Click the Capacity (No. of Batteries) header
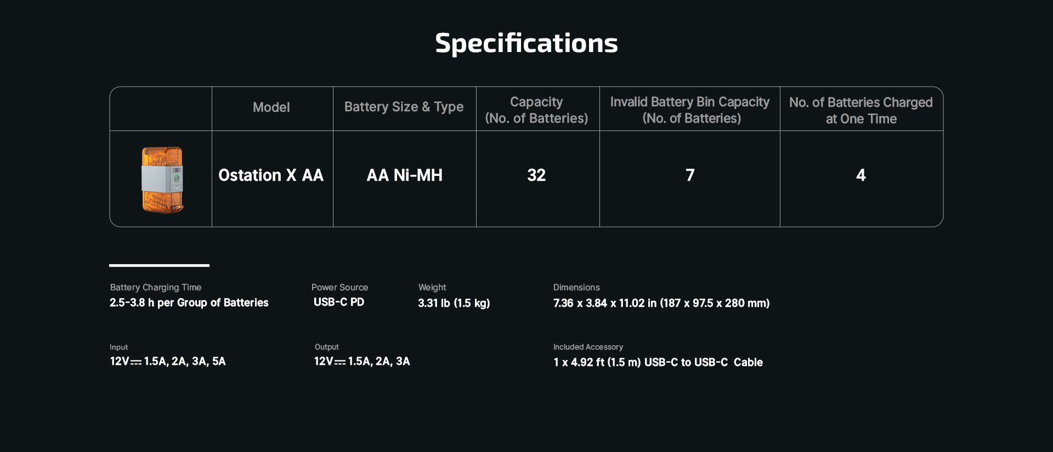The image size is (1053, 452). click(536, 110)
